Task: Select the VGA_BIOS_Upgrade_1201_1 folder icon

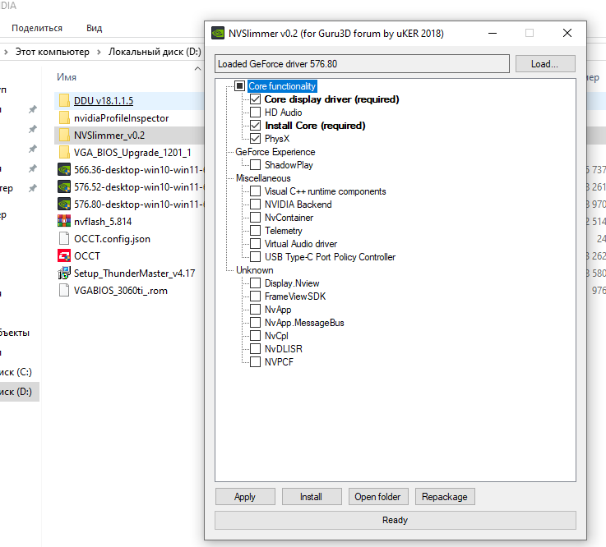Action: (x=64, y=153)
